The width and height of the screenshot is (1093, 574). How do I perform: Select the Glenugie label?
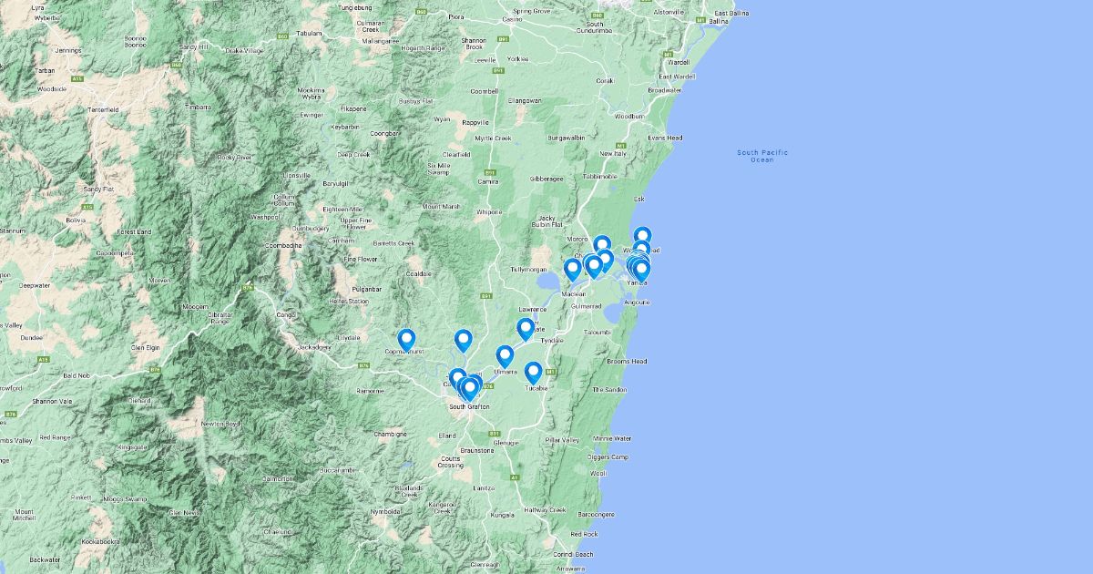(506, 442)
